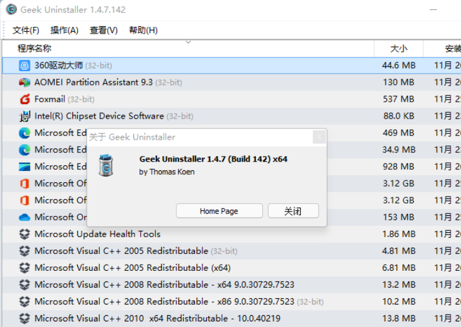Click the Geek Uninstaller title bar logo

[11, 9]
